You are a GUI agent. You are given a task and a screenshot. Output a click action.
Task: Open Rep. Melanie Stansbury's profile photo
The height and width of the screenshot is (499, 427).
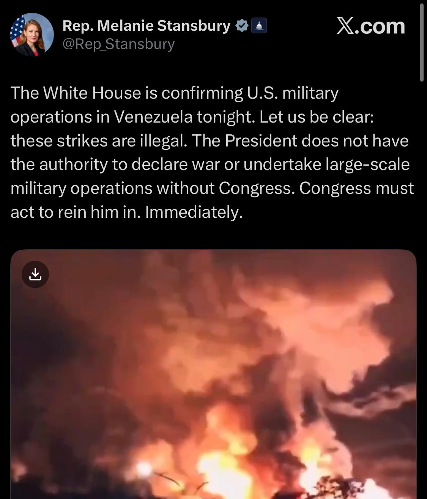point(32,35)
